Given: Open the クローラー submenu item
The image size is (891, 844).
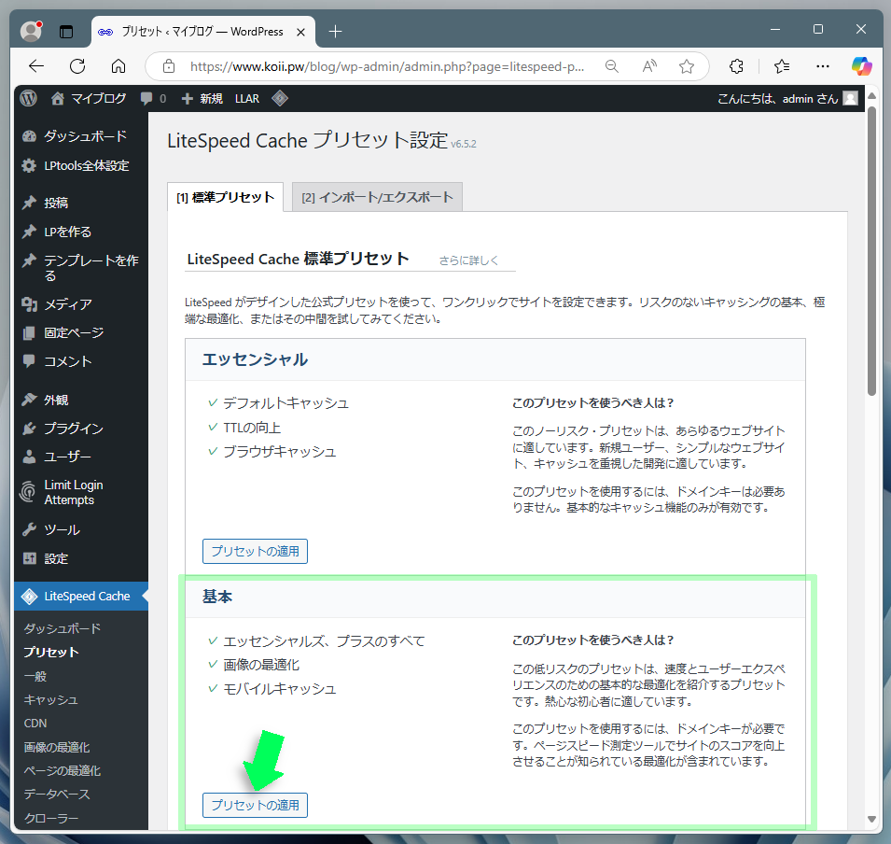Looking at the screenshot, I should [51, 818].
